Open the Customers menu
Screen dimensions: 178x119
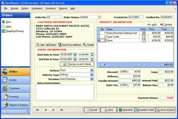(37, 9)
